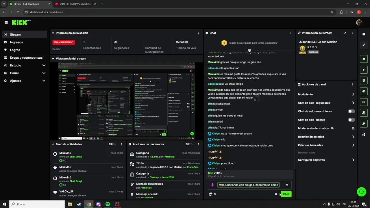Open Filtro in Acciones de moderador

(189, 144)
